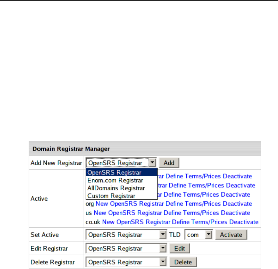
Task: Open the Set Active registrar dropdown
Action: pyautogui.click(x=126, y=235)
